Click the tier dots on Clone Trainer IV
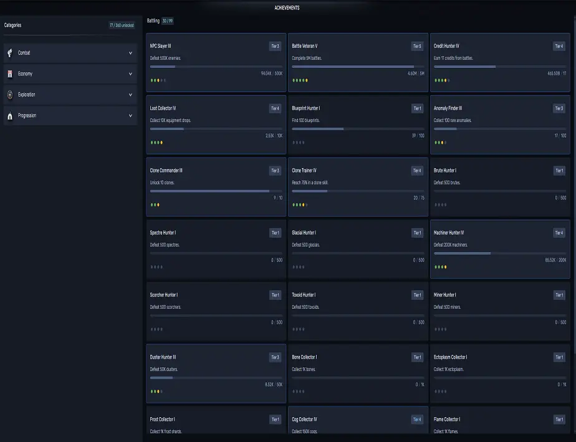The width and height of the screenshot is (576, 442). [x=300, y=205]
